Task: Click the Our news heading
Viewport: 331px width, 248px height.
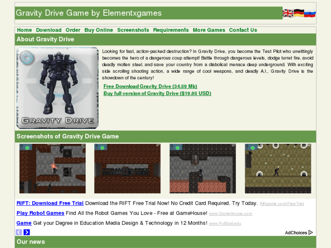Action: [x=31, y=242]
